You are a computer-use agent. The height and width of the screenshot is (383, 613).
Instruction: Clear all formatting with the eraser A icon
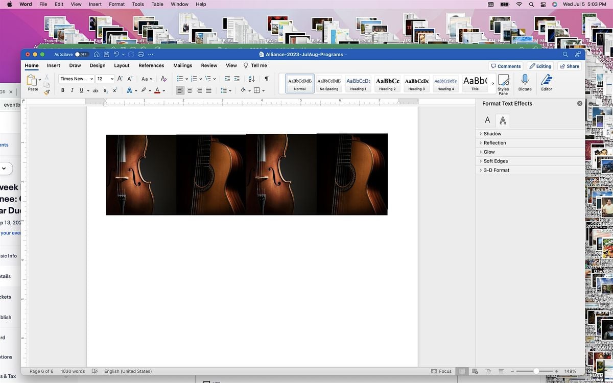(x=163, y=79)
